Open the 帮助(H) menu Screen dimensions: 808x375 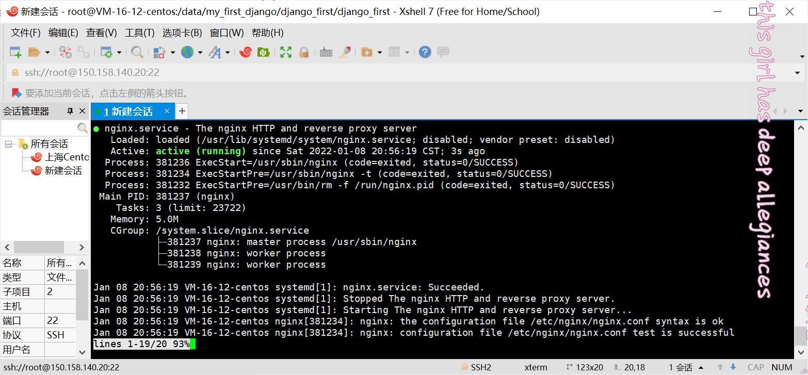268,33
